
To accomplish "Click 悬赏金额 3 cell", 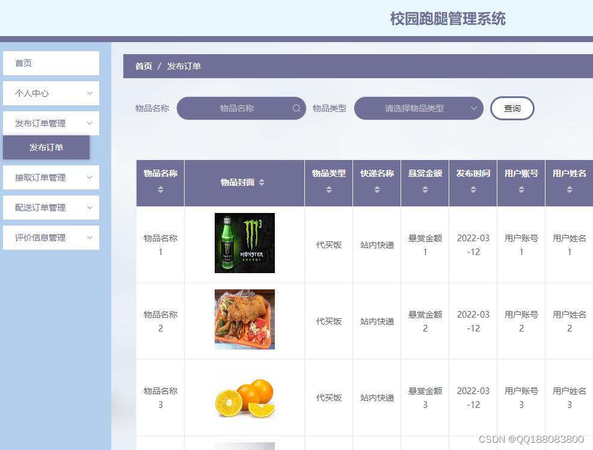I will click(425, 398).
